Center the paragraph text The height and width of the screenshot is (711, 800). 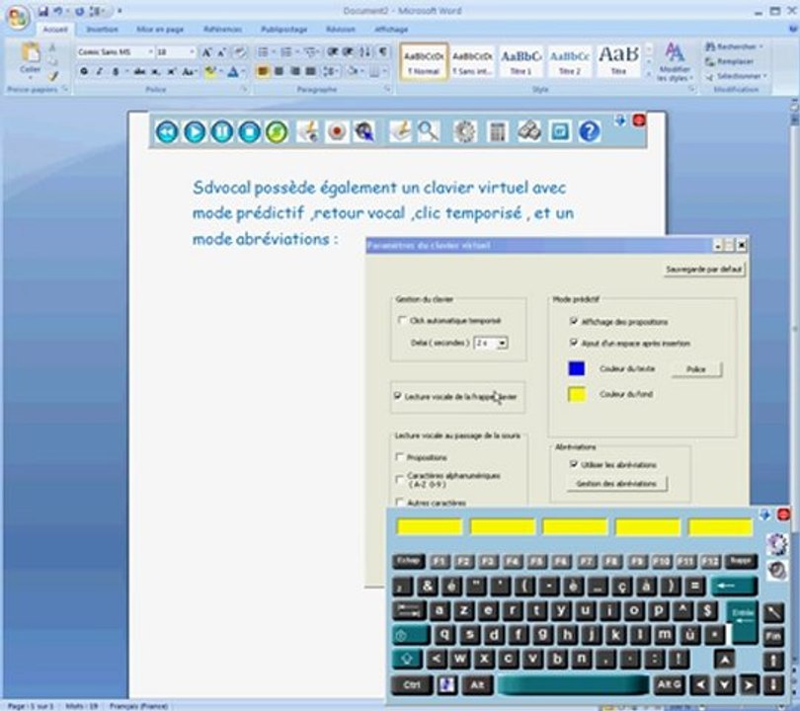[280, 71]
